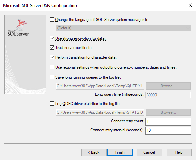Toggle Trust server certificate checkbox
The image size is (196, 160).
click(x=52, y=47)
